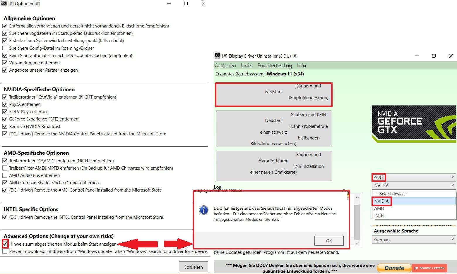This screenshot has width=457, height=274.
Task: Toggle 'Remove the NVIDIA Control Panel' DCH checkbox
Action: pyautogui.click(x=5, y=134)
